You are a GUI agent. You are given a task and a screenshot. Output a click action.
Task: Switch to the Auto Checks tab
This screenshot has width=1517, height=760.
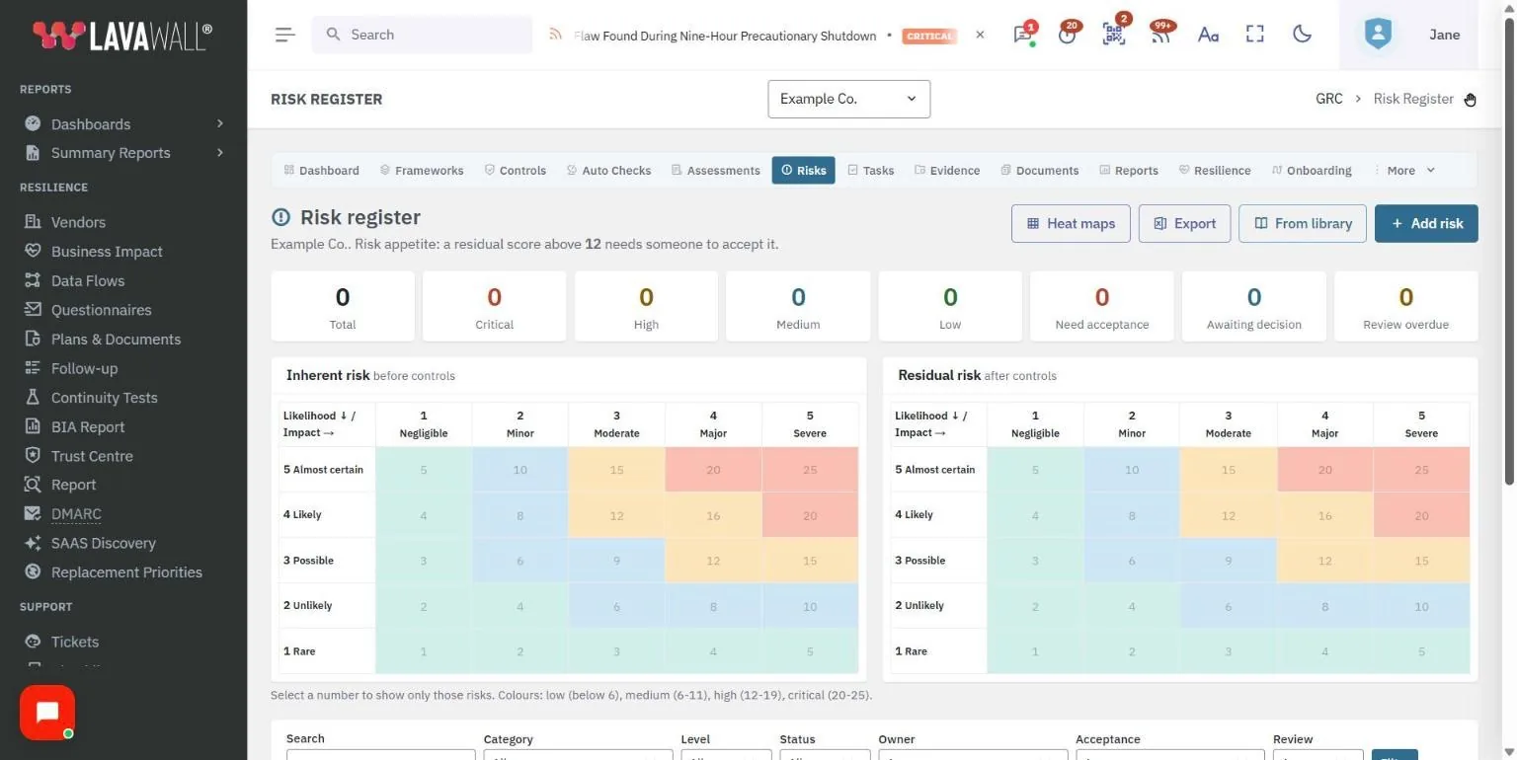(x=608, y=171)
